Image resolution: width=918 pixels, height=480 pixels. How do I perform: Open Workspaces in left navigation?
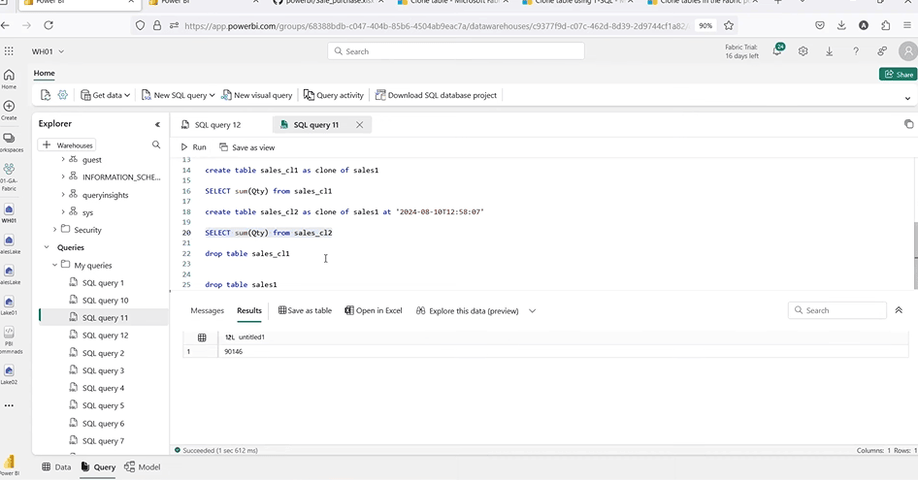(x=9, y=143)
